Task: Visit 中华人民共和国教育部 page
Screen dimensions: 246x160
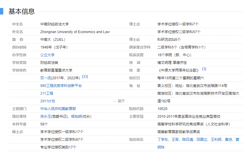Action: tap(58, 109)
